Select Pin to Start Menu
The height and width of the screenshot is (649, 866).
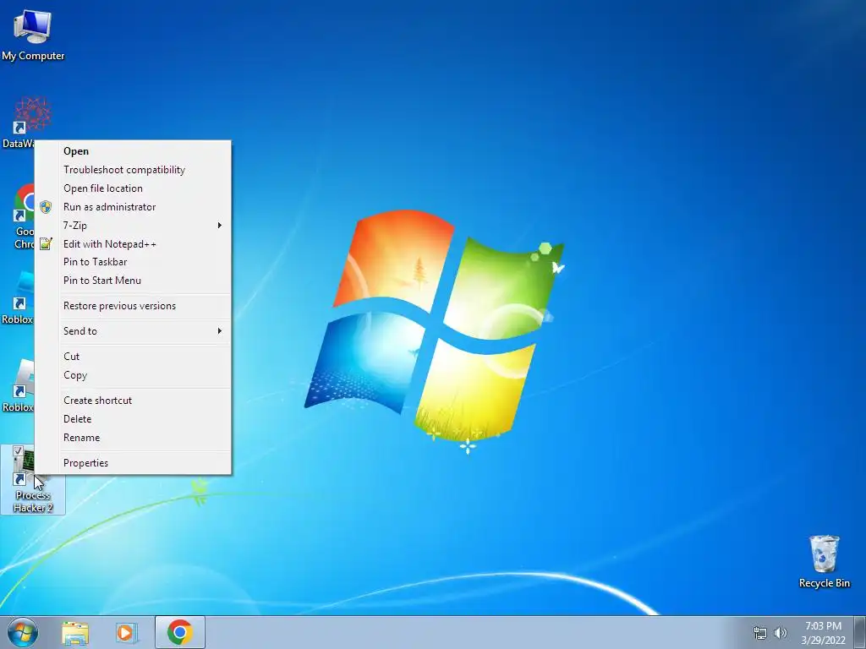(x=133, y=281)
